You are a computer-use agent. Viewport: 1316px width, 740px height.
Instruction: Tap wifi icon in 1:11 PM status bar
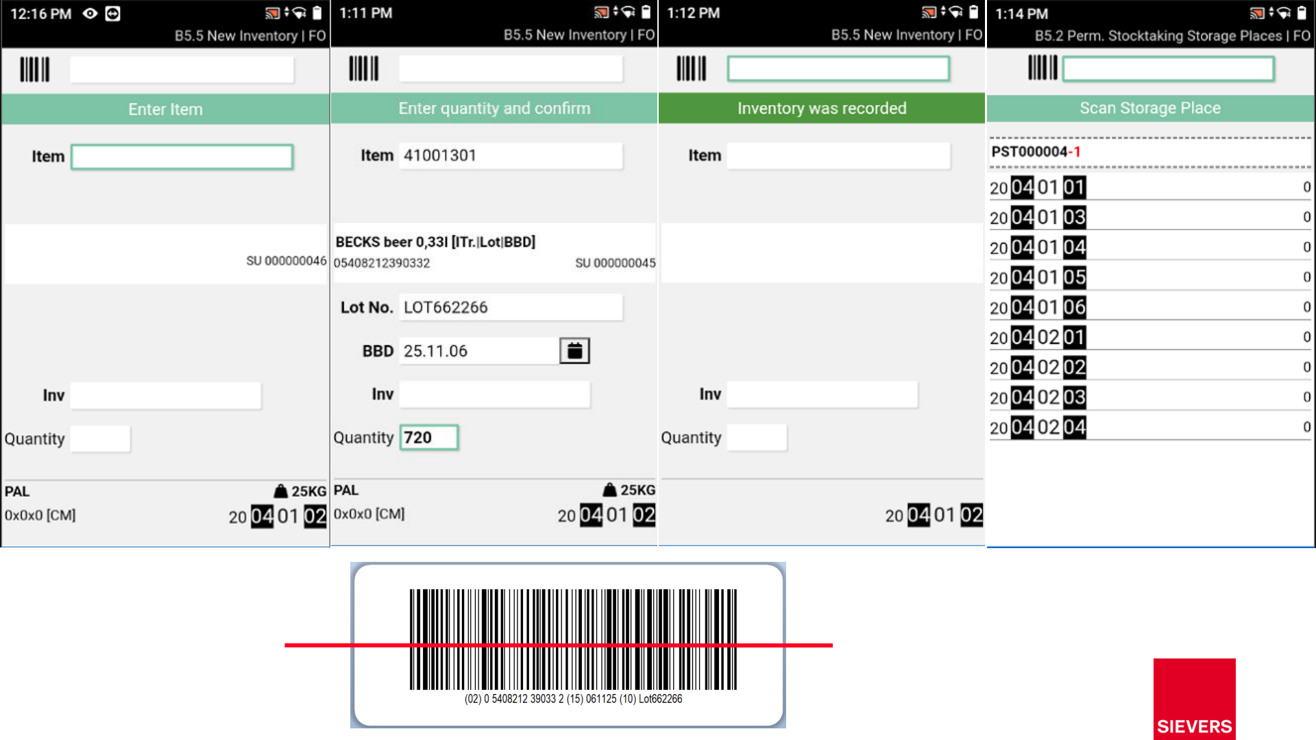tap(628, 12)
